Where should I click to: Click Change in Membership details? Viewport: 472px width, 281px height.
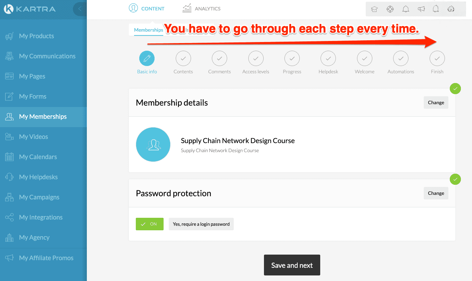point(436,102)
